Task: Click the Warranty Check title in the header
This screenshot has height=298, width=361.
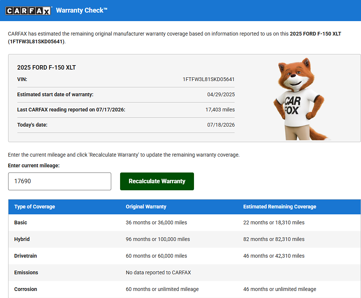Action: tap(82, 10)
